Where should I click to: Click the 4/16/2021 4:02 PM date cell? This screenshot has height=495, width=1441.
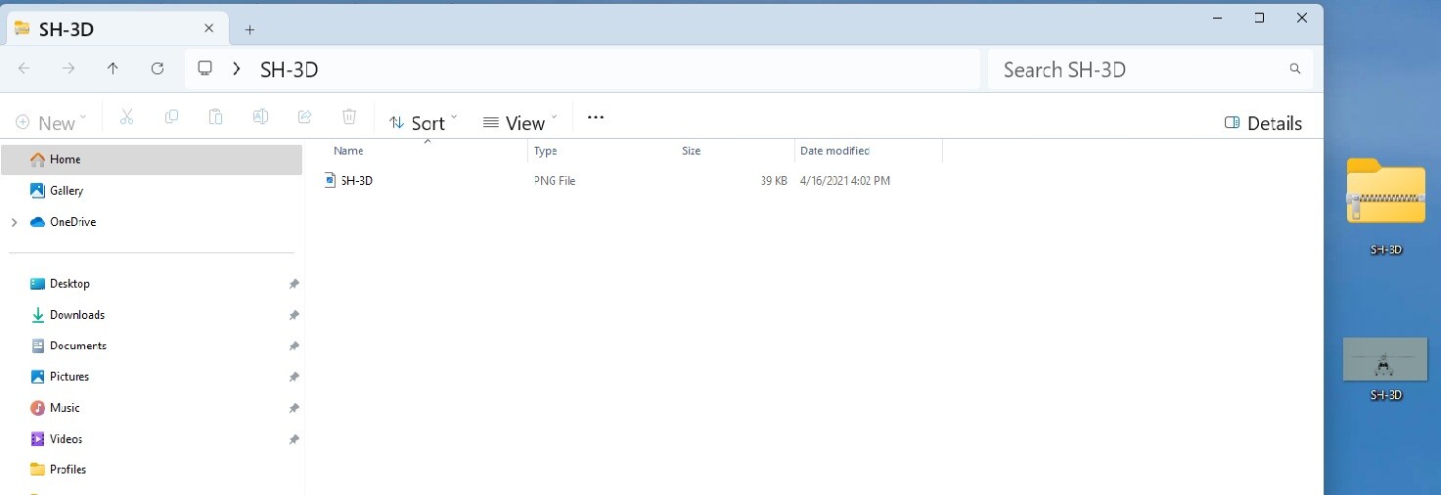click(x=845, y=181)
